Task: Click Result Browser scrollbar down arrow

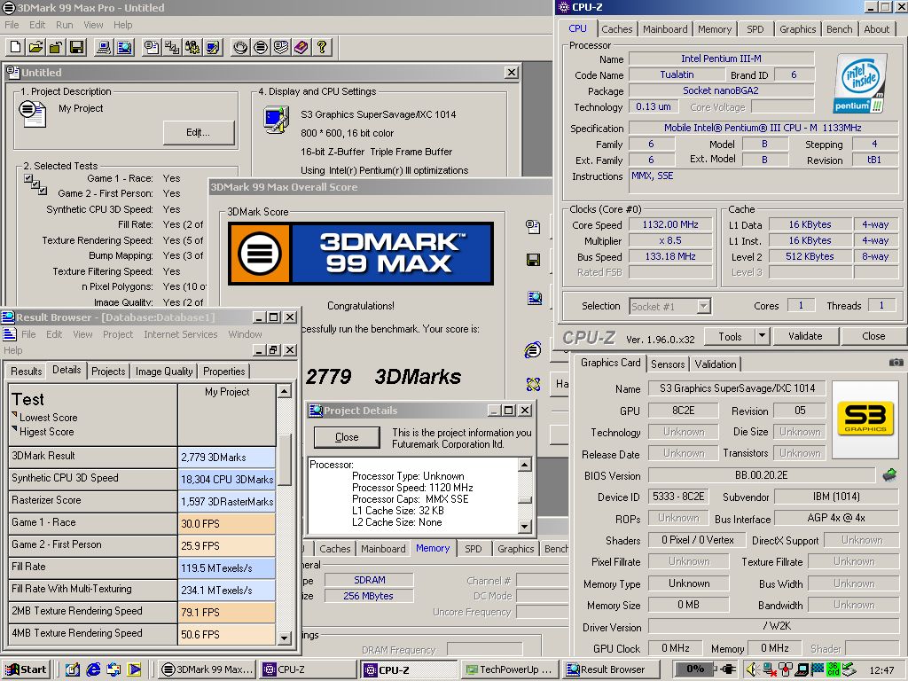Action: point(284,638)
